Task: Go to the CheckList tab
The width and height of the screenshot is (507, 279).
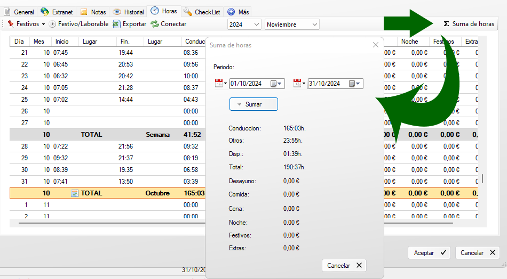Action: (202, 12)
